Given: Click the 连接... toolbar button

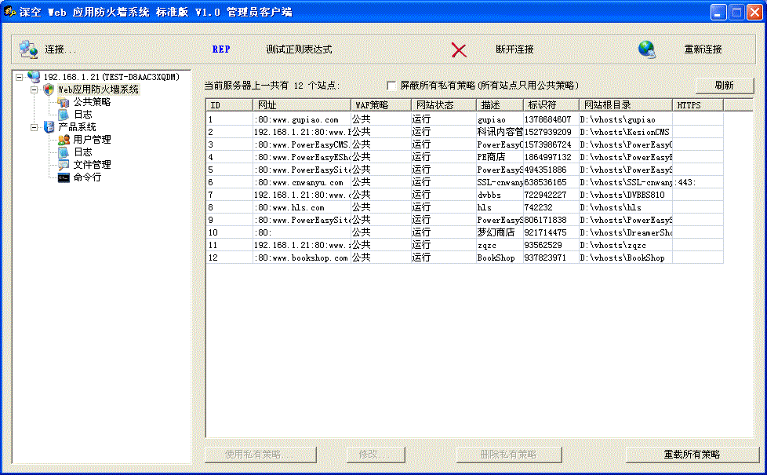Looking at the screenshot, I should pos(60,49).
